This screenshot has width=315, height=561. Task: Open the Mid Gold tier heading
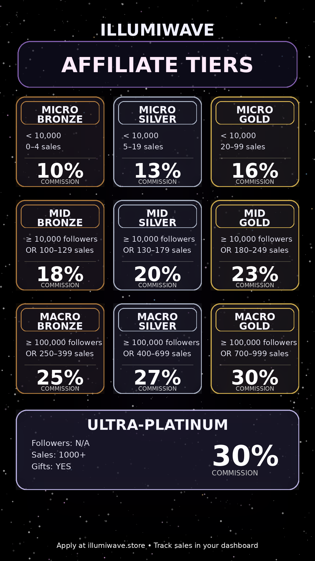pos(255,218)
